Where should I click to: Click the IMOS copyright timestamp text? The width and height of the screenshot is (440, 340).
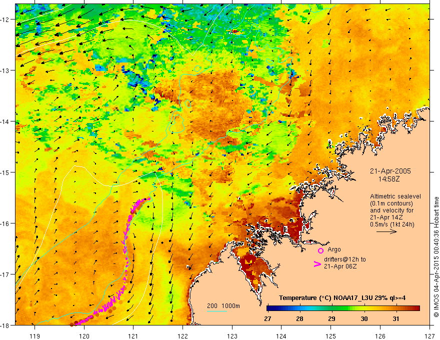[x=436, y=257]
